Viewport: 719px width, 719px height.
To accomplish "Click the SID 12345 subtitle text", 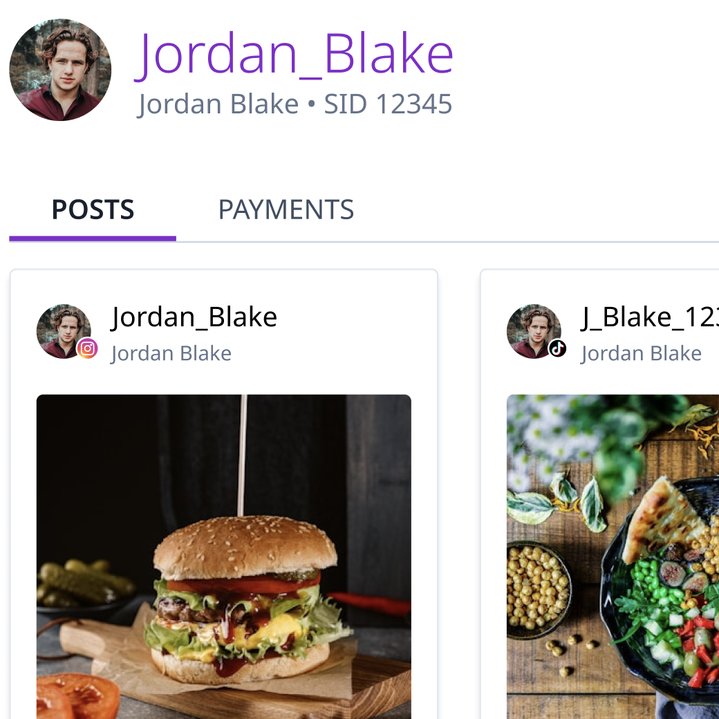I will 388,104.
